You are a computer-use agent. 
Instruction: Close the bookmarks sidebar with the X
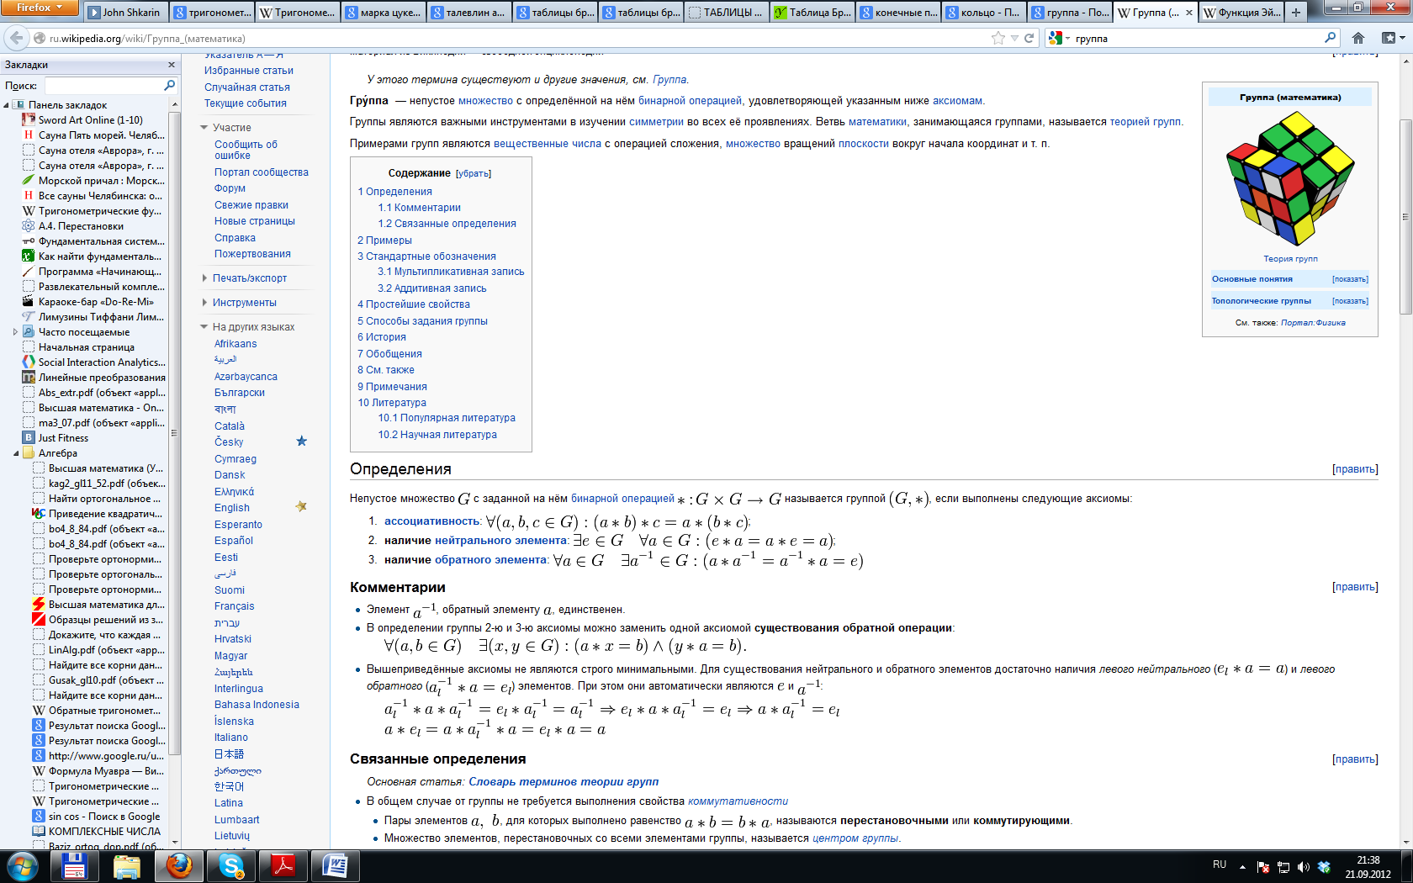tap(172, 65)
